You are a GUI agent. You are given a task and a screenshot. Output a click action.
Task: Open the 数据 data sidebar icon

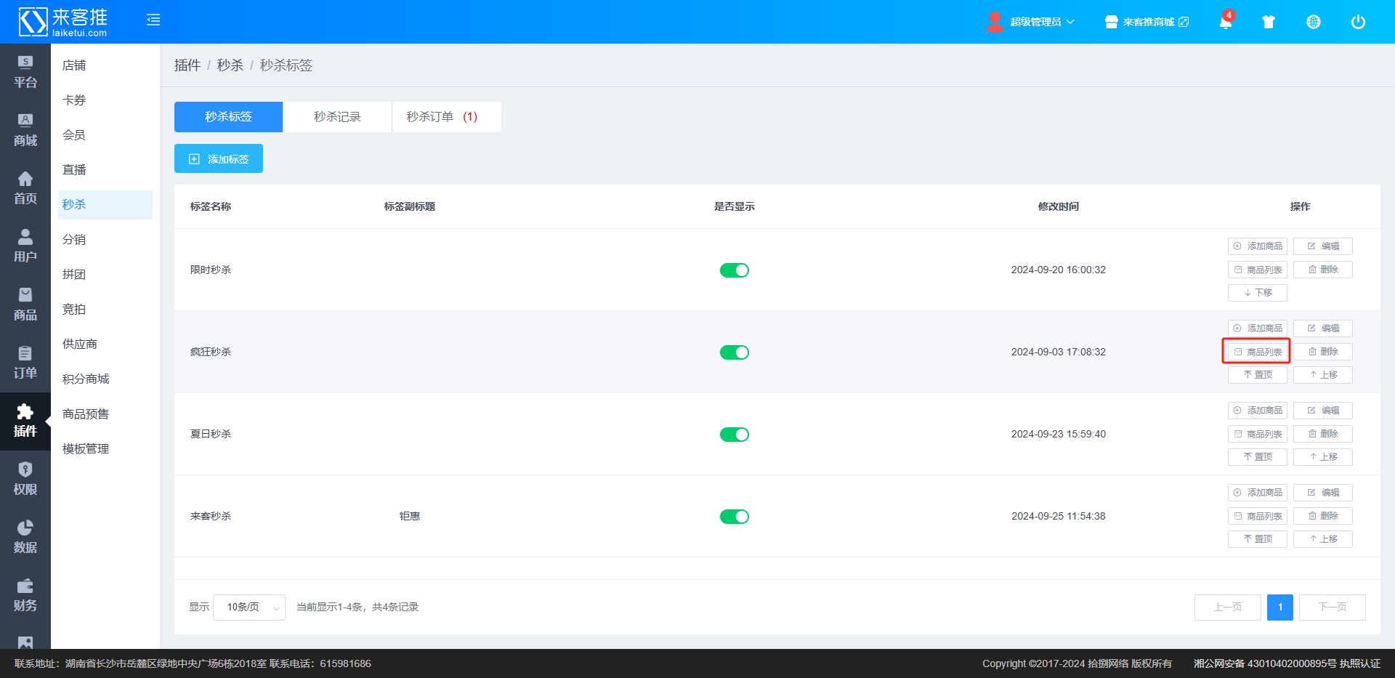pos(25,536)
